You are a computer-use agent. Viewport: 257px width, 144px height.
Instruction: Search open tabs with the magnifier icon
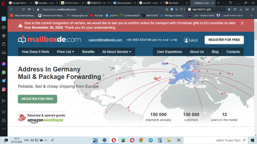coord(230,3)
